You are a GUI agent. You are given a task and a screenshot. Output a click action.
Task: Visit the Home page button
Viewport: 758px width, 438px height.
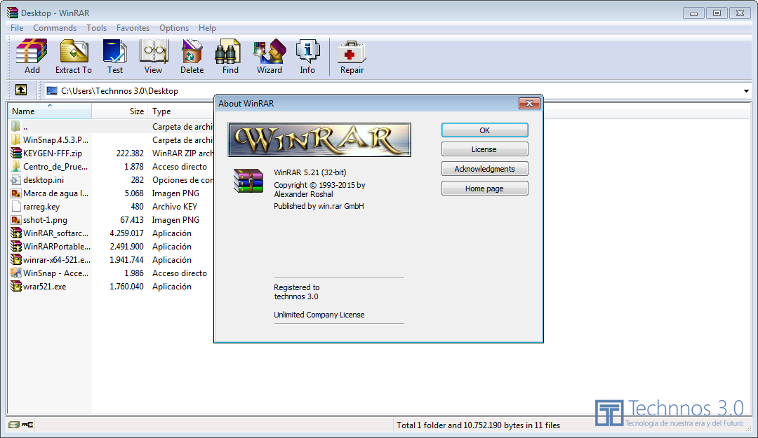click(x=484, y=189)
